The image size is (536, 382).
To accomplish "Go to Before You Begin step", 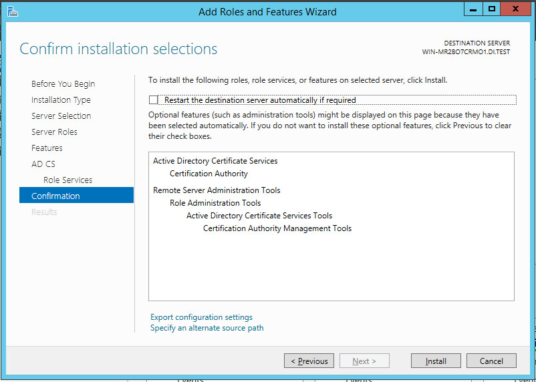I will [x=63, y=84].
